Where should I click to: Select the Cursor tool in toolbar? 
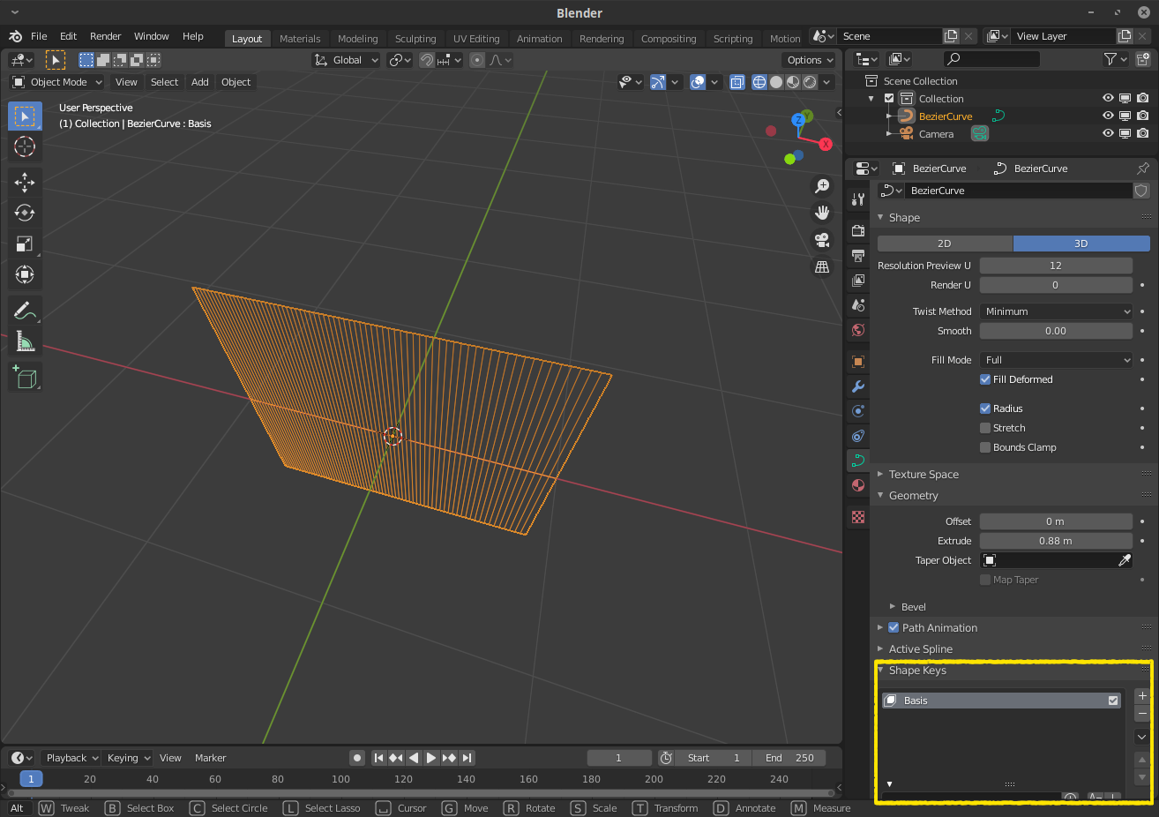tap(25, 146)
